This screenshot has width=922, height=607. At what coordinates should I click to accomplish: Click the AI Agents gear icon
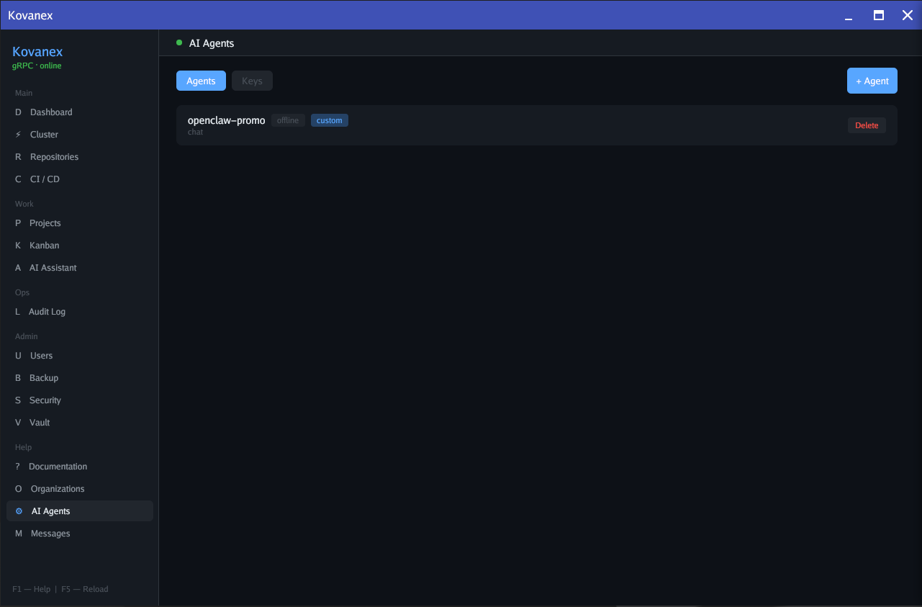pos(19,511)
